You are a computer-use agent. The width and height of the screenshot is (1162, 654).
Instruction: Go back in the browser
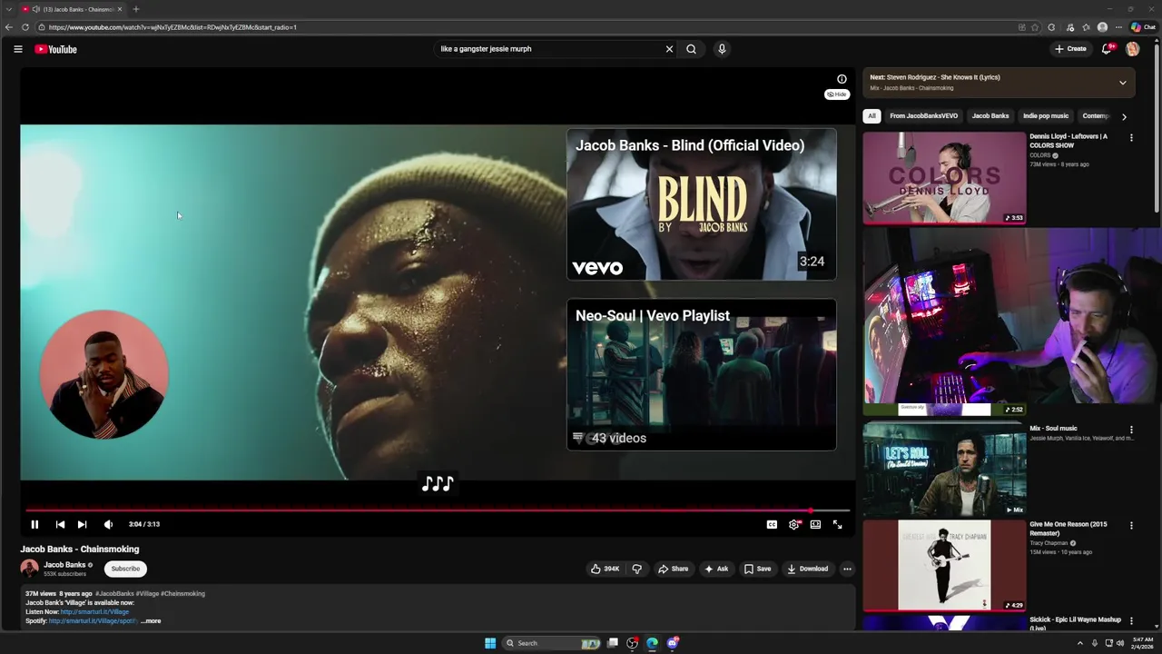pos(9,27)
